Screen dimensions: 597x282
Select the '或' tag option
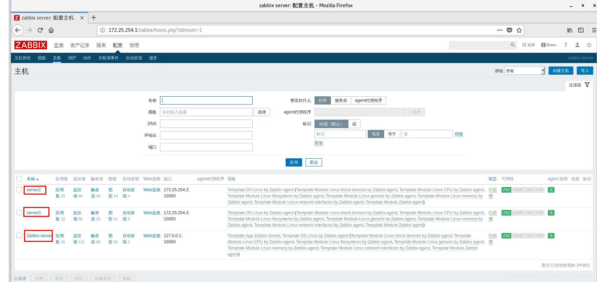tap(354, 124)
